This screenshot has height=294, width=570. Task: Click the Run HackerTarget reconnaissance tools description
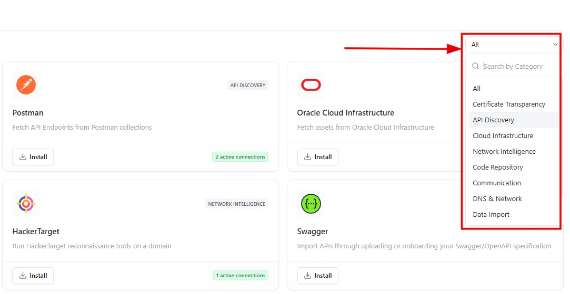(92, 246)
